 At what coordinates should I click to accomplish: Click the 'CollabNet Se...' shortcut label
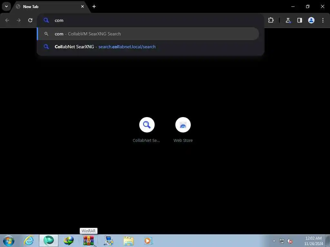point(146,140)
